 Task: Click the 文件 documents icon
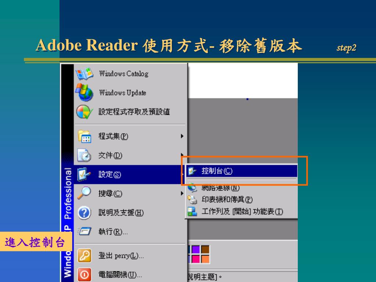pyautogui.click(x=84, y=155)
